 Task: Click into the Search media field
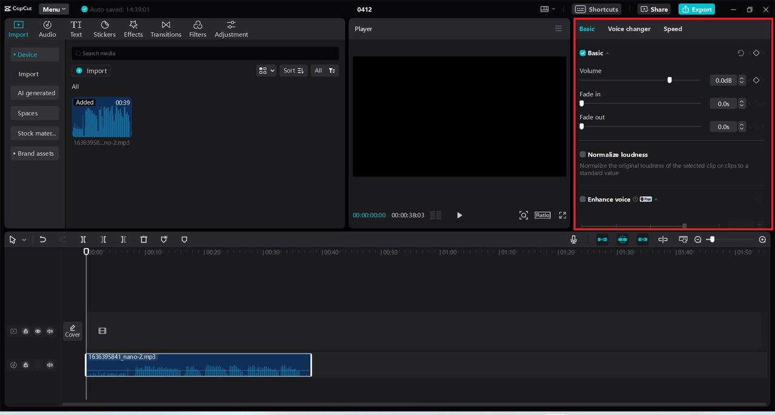[x=205, y=53]
